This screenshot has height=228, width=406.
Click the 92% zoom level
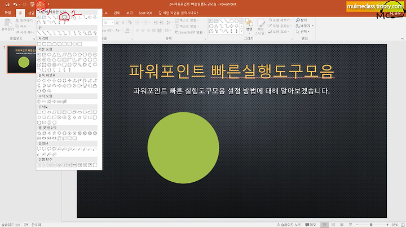pyautogui.click(x=395, y=225)
